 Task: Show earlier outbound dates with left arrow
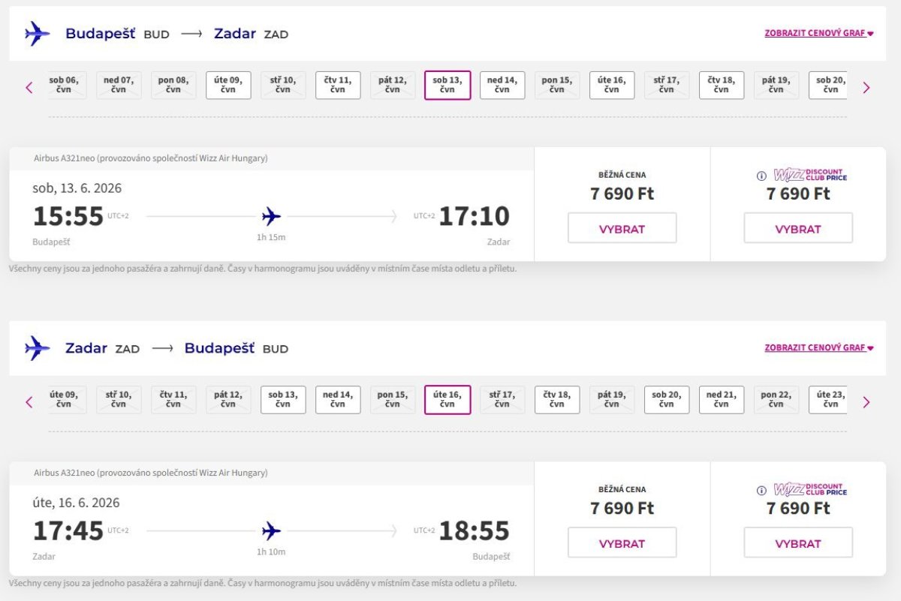pos(29,88)
